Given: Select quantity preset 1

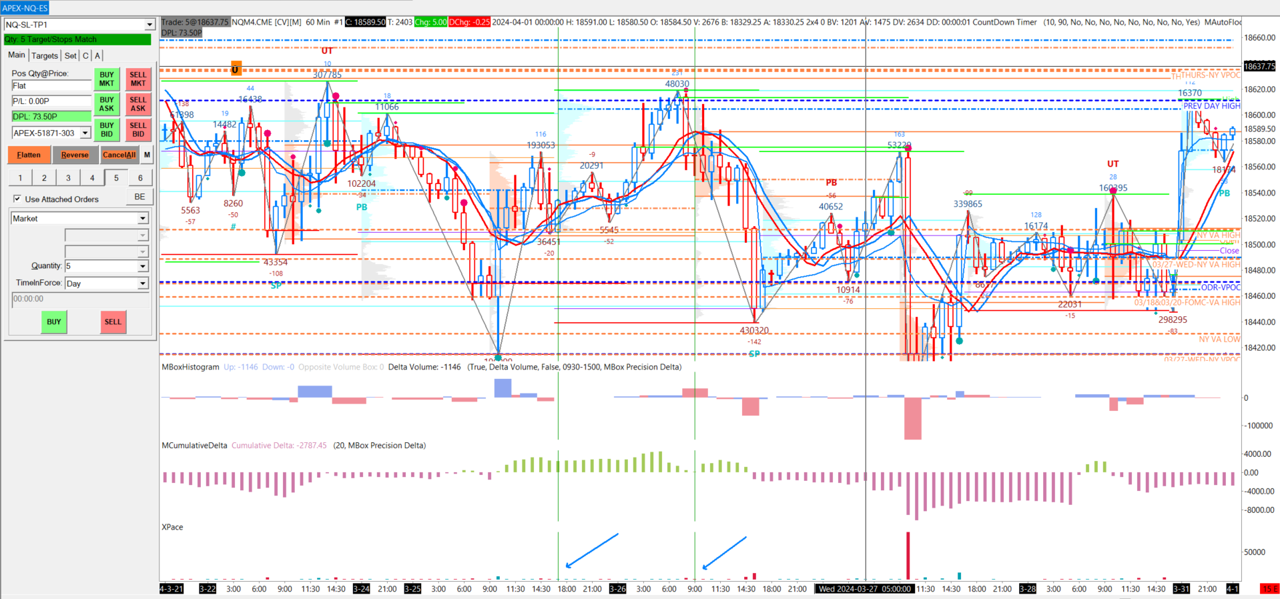Looking at the screenshot, I should [20, 177].
